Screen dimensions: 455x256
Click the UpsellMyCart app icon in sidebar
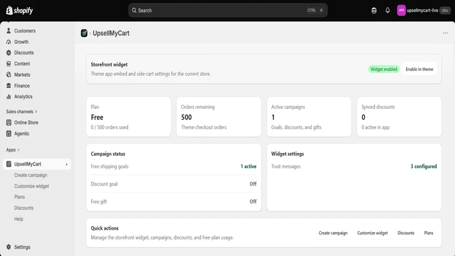(9, 164)
